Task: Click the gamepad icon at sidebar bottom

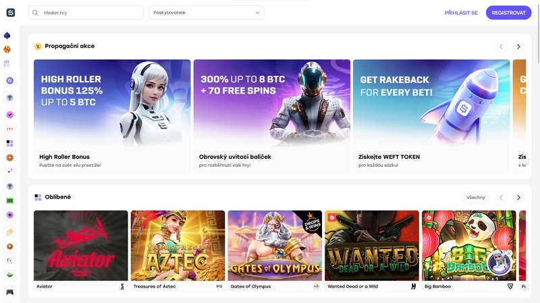Action: tap(9, 292)
